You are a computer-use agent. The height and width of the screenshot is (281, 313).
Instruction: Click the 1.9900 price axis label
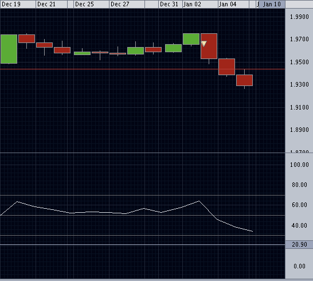pyautogui.click(x=299, y=17)
